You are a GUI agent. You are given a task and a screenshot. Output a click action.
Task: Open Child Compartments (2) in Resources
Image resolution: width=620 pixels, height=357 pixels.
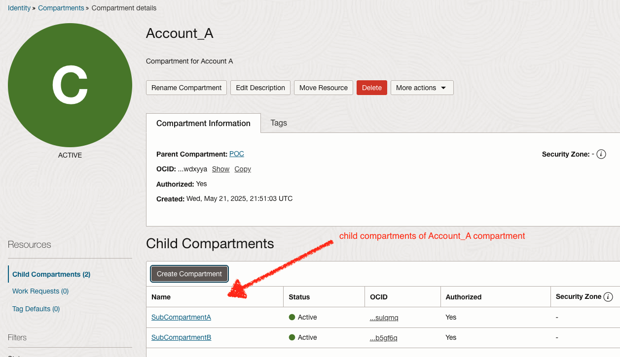coord(51,274)
